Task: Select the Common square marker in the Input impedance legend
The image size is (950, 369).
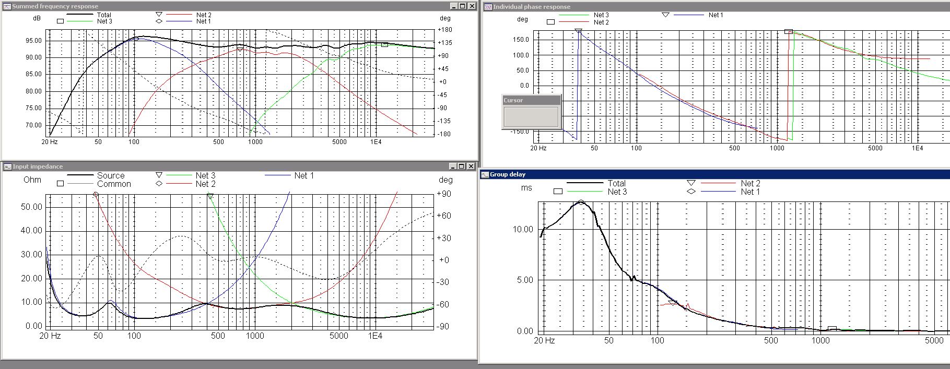Action: pyautogui.click(x=60, y=184)
